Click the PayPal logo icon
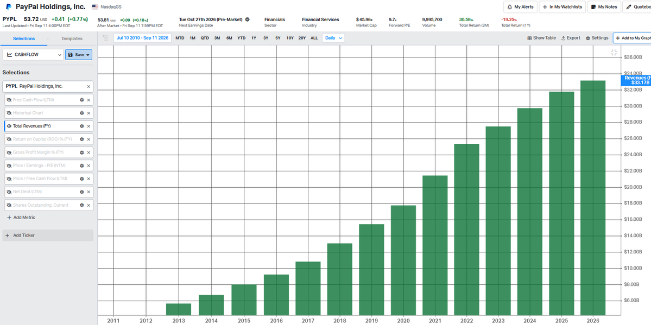 coord(8,7)
